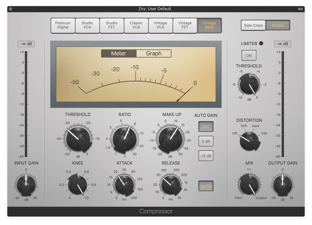Enable automatic Release mode via AUTO button
The width and height of the screenshot is (312, 225).
[206, 186]
